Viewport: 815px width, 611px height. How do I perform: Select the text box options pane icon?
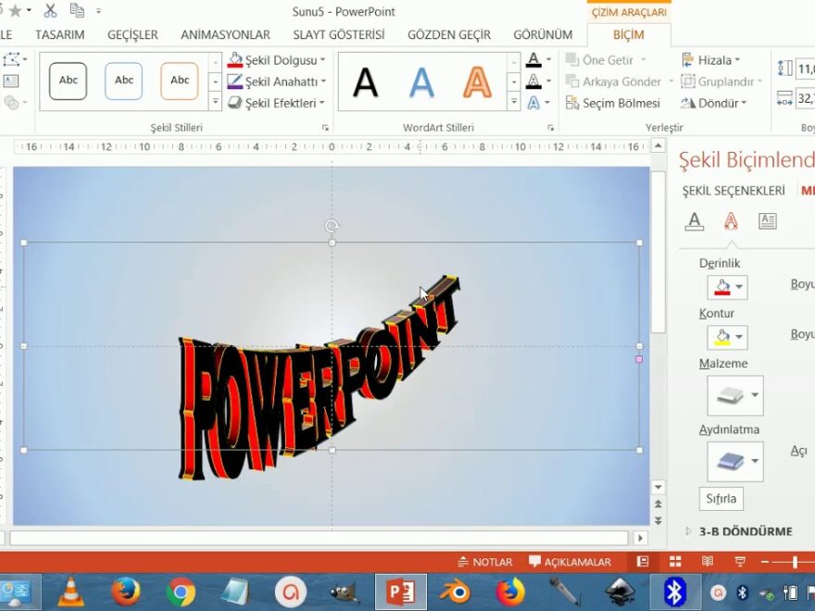[768, 221]
